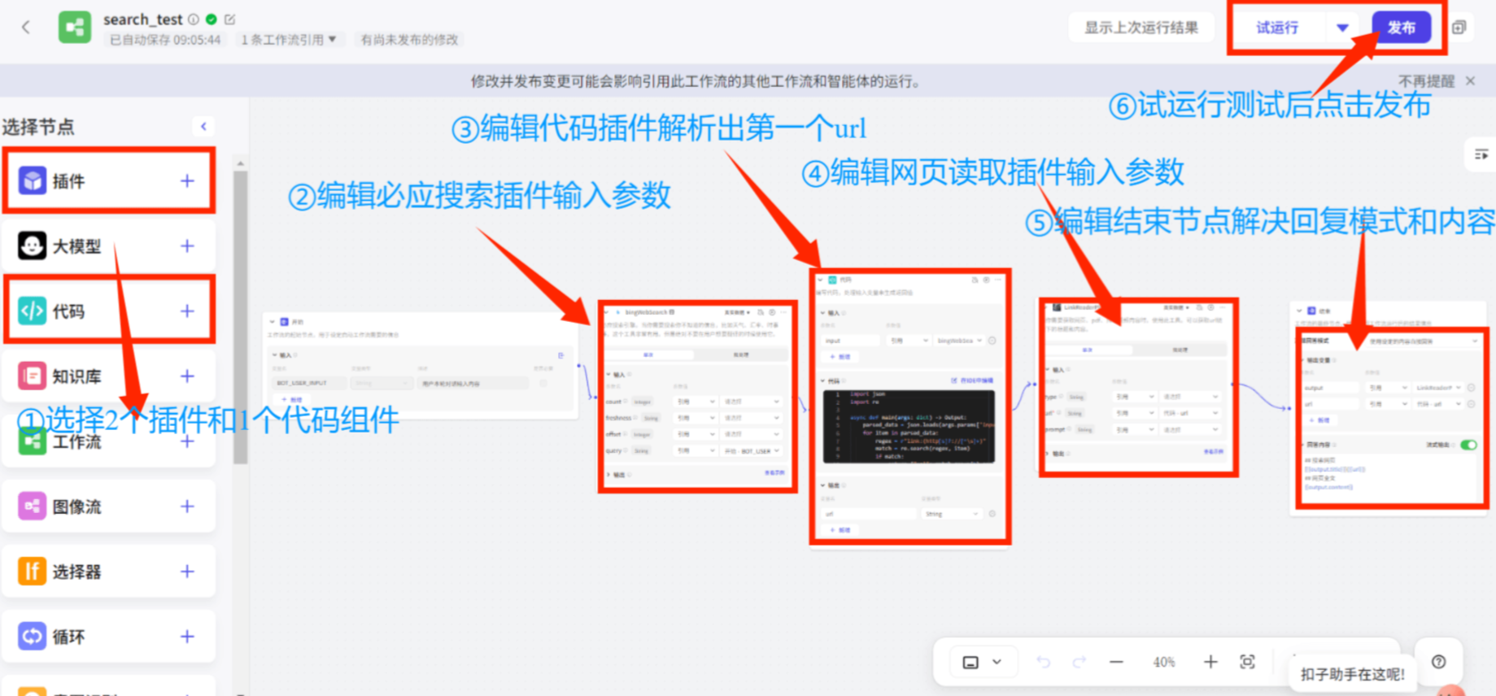The image size is (1496, 696).
Task: Click 显示上次运行结果 button
Action: [1141, 28]
